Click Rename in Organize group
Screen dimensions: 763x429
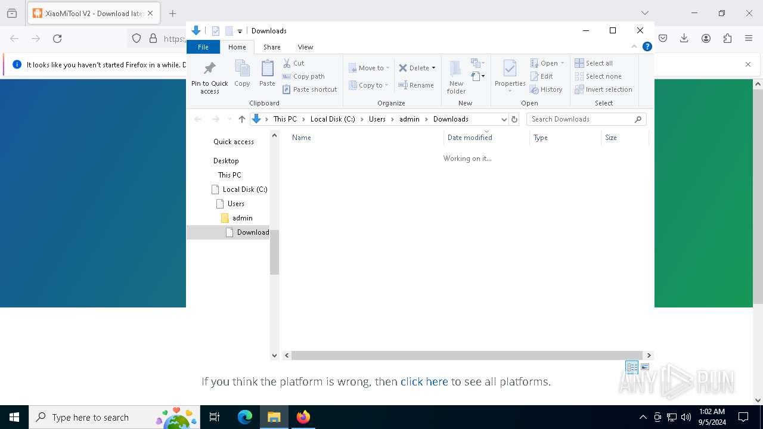coord(416,85)
